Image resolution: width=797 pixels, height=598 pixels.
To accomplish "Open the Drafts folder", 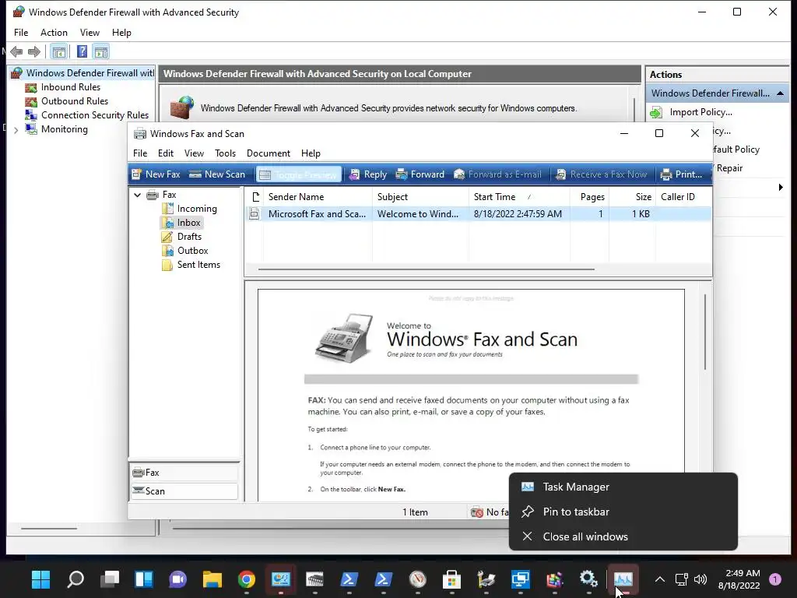I will 182,237.
